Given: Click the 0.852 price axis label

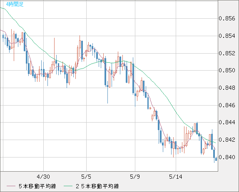Looking at the screenshot, I should tap(227, 53).
